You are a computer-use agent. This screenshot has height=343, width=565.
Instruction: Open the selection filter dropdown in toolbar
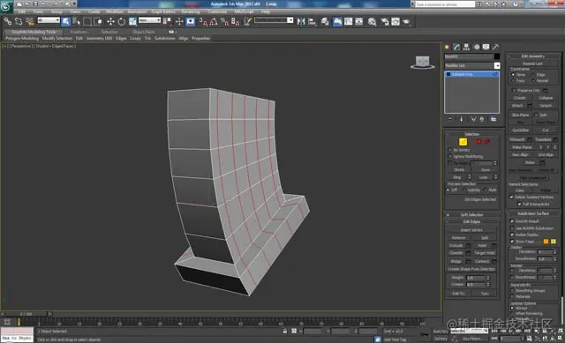coord(49,20)
